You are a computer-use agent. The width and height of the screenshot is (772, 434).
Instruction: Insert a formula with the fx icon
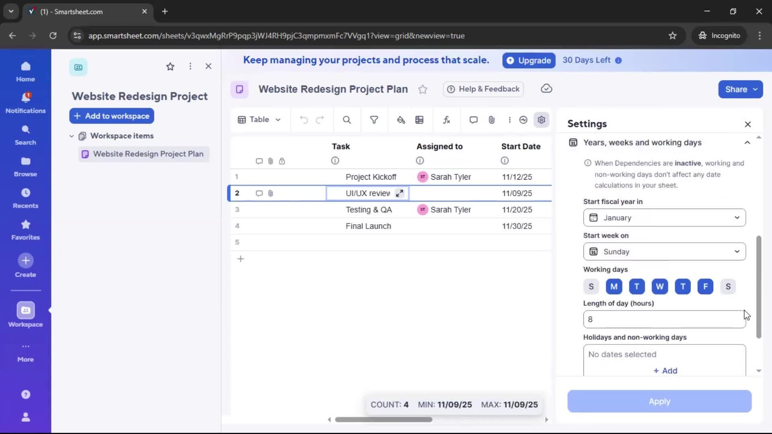click(x=446, y=120)
